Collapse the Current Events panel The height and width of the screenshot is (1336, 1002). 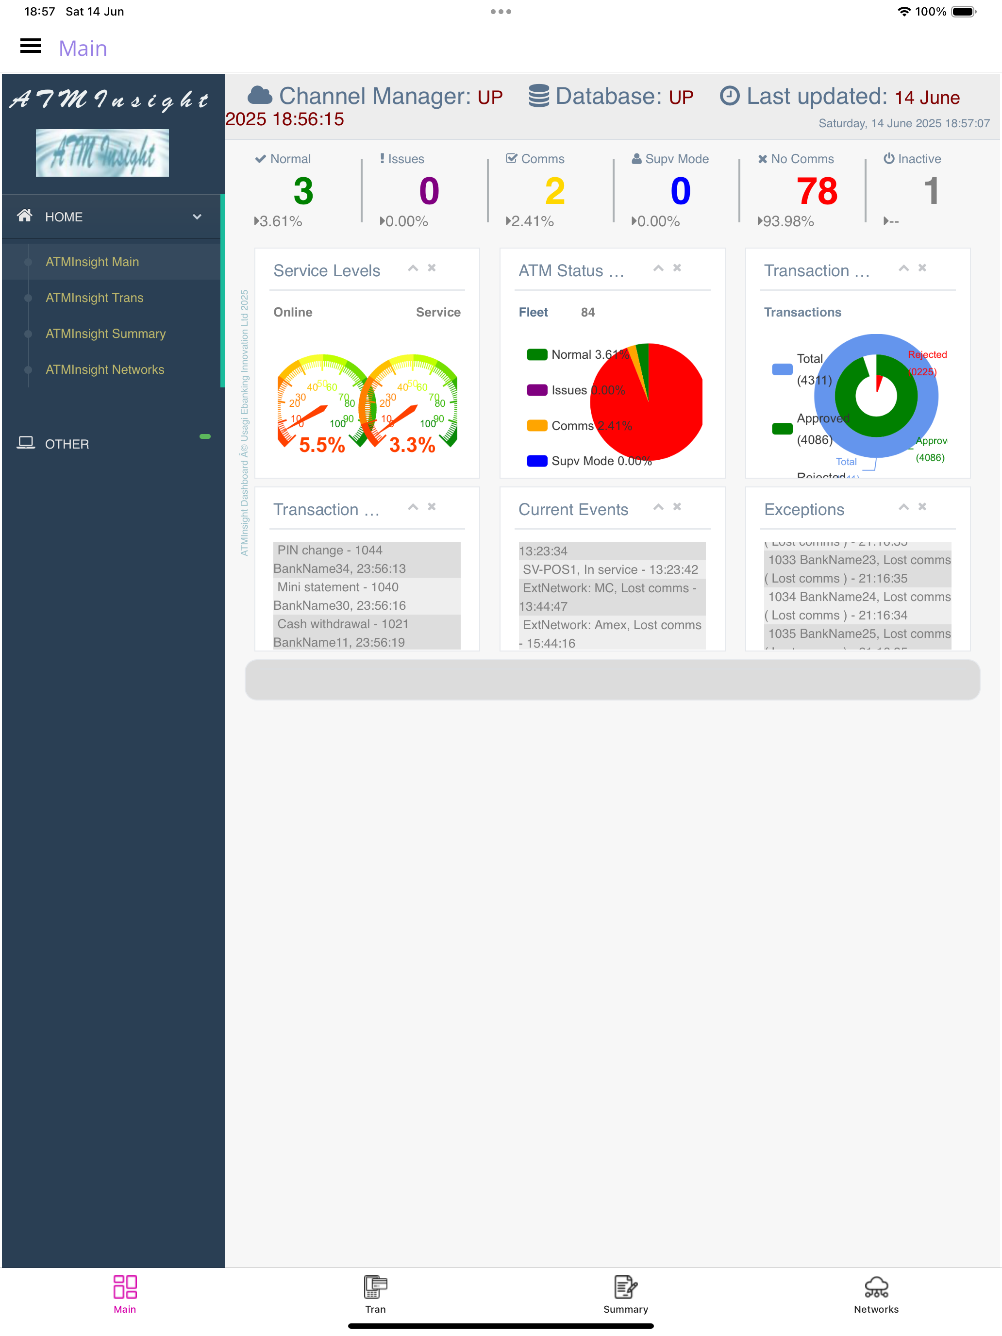click(x=658, y=507)
